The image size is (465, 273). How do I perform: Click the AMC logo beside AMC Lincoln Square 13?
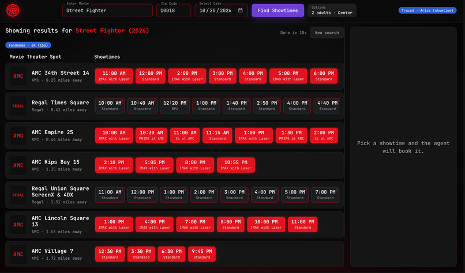18,225
